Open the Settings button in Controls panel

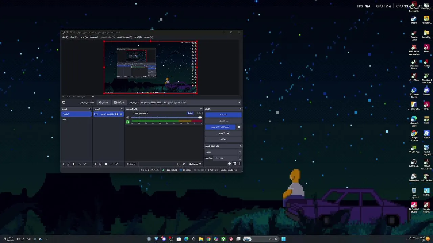tap(223, 139)
